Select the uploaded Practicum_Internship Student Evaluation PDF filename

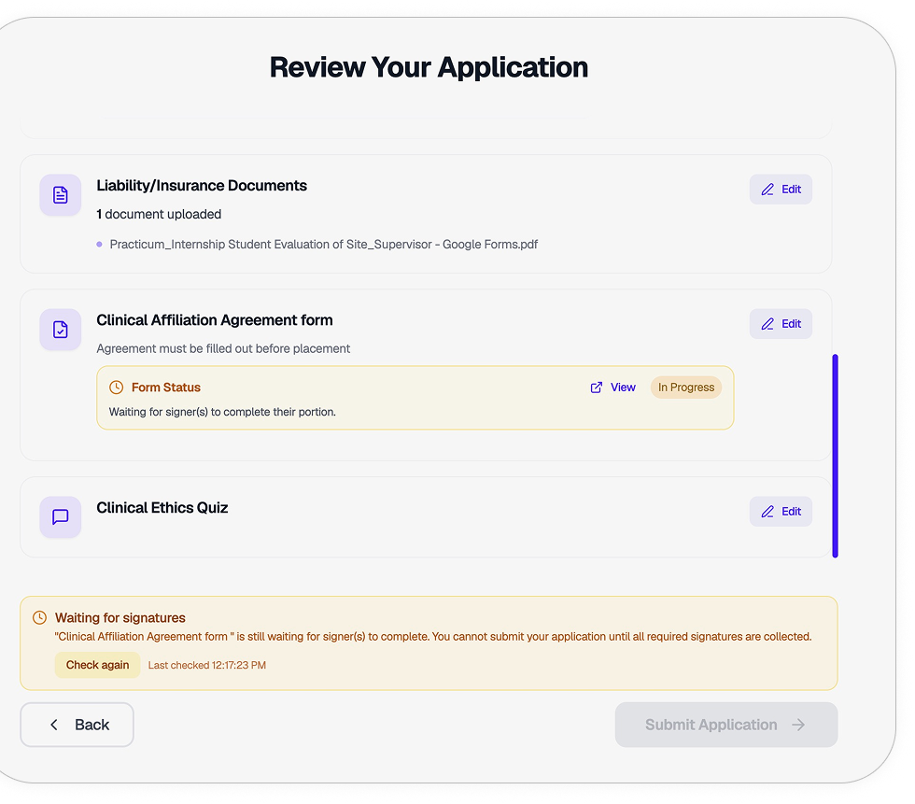(324, 245)
